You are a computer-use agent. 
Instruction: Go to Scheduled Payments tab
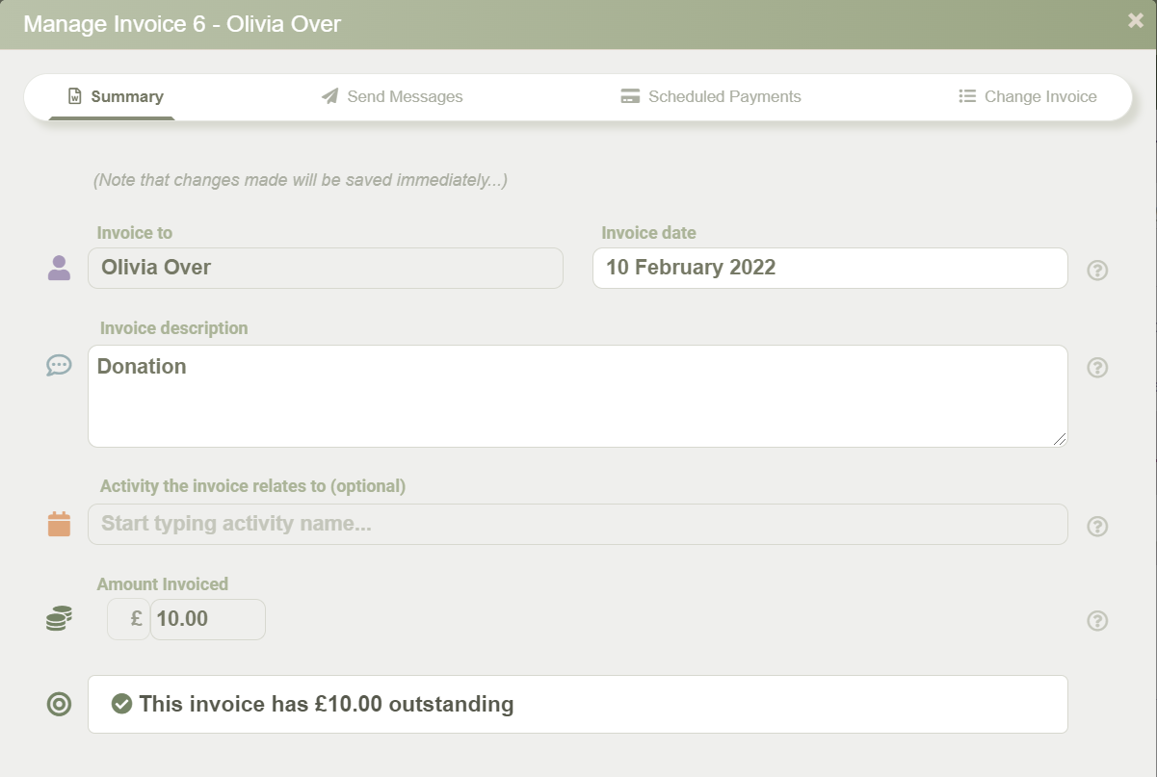(x=711, y=96)
